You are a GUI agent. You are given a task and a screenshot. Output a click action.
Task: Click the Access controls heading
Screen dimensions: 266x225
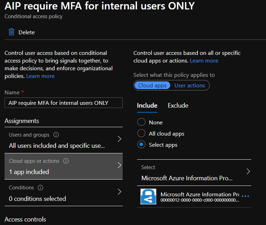click(25, 219)
